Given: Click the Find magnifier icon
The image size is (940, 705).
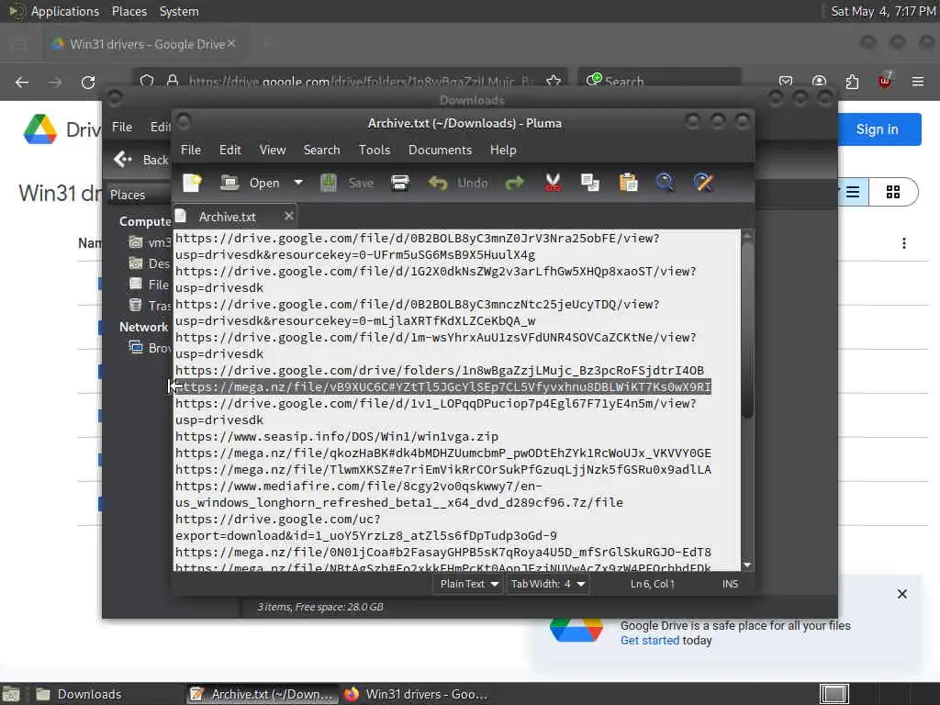Looking at the screenshot, I should pyautogui.click(x=665, y=183).
